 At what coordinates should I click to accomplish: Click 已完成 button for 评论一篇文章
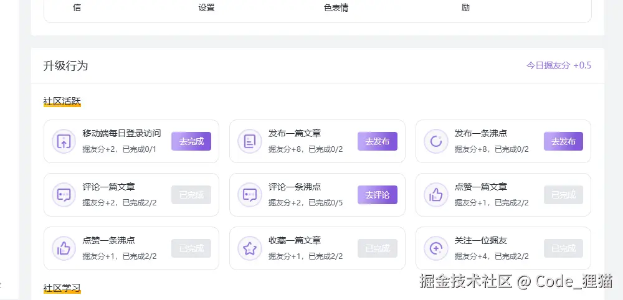pos(191,195)
